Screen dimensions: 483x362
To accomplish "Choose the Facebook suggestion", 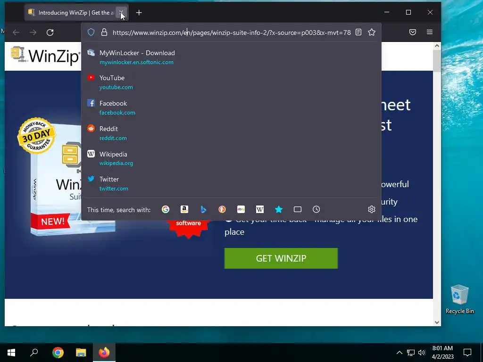I will point(231,108).
